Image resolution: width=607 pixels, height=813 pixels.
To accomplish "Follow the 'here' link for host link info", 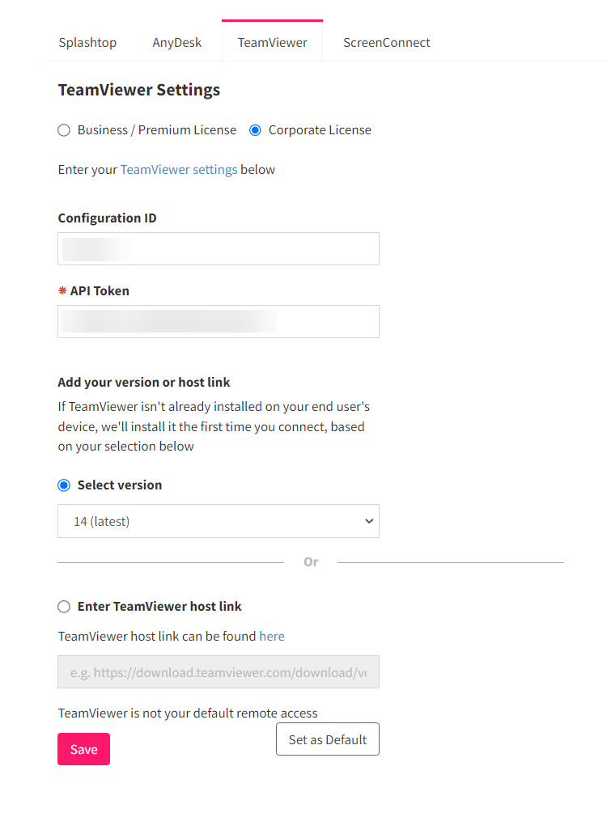I will pos(272,636).
